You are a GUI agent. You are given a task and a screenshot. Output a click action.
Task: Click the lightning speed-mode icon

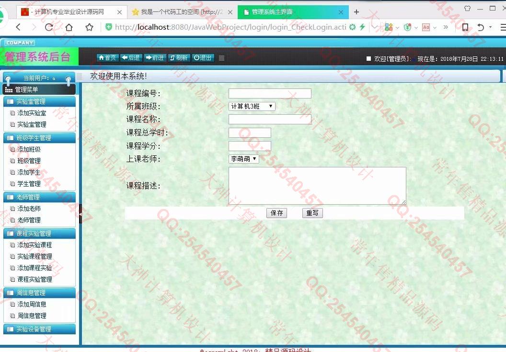[x=362, y=27]
